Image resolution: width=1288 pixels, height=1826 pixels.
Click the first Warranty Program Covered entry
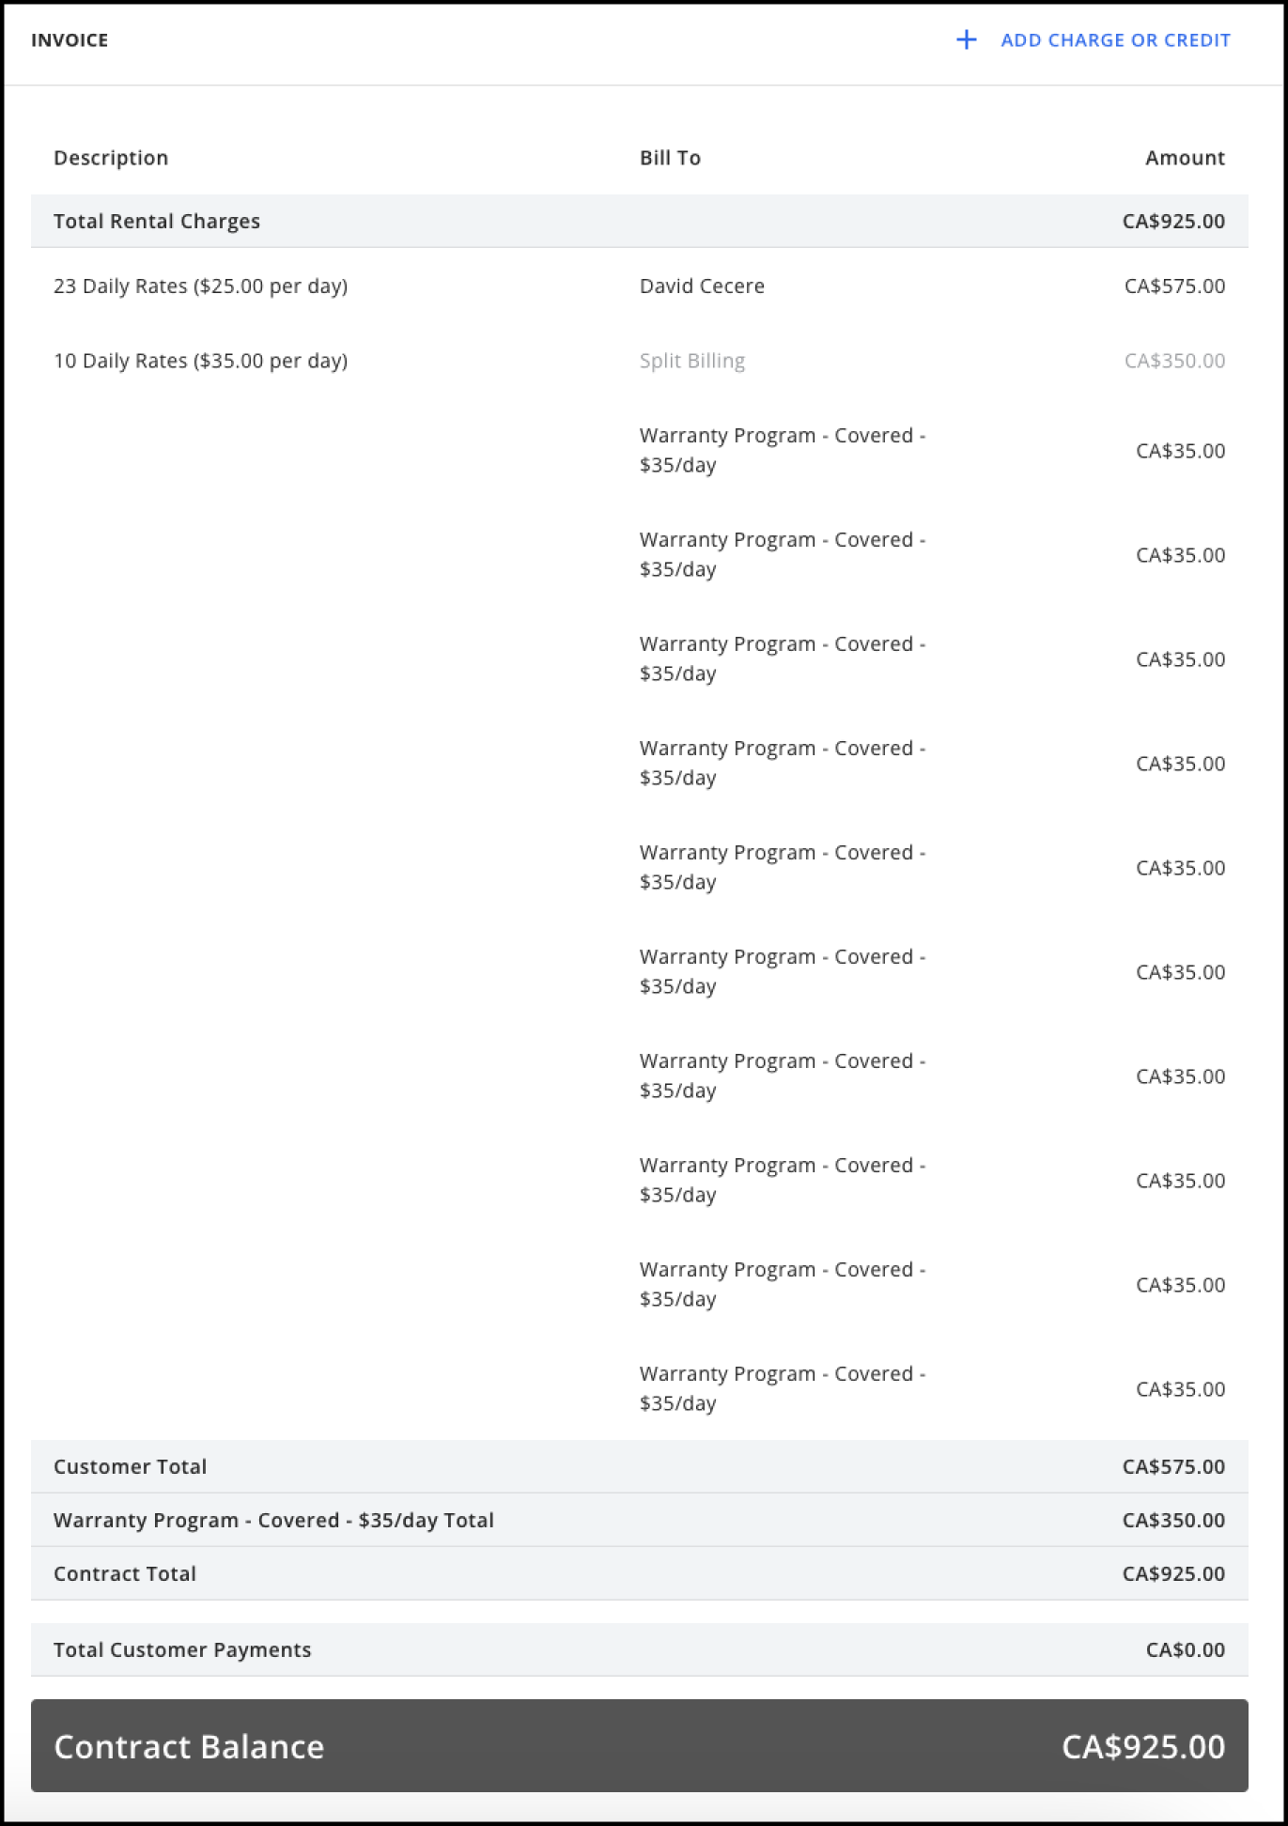coord(783,450)
